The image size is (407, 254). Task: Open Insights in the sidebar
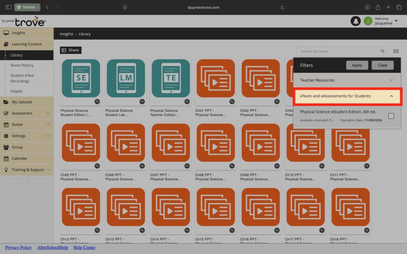[x=27, y=33]
